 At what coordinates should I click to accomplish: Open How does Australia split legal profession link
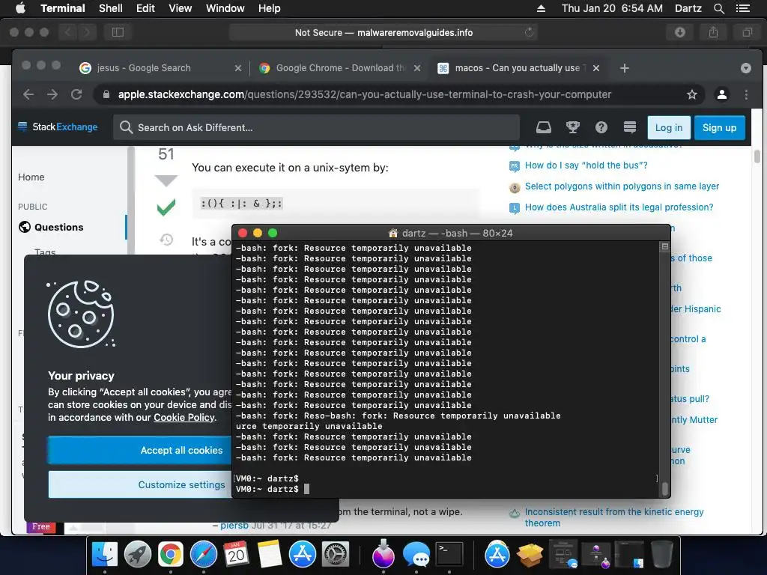coord(619,207)
